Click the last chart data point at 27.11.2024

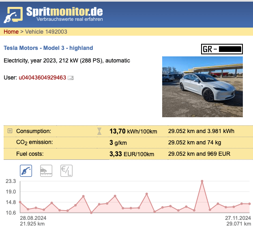point(249,204)
